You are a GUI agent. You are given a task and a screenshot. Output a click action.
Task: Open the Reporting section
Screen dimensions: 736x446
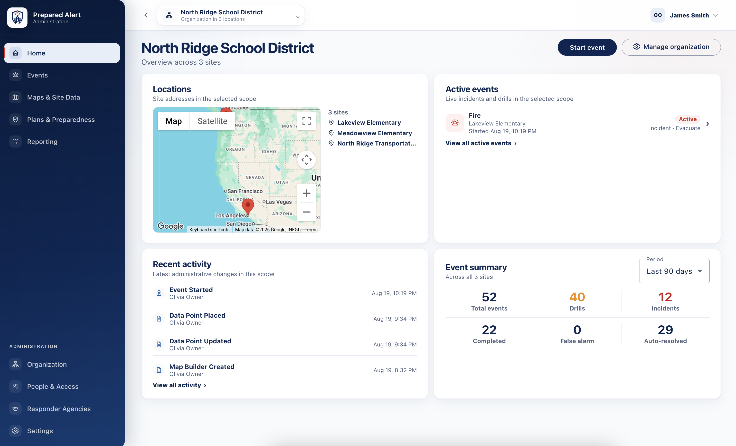62,141
